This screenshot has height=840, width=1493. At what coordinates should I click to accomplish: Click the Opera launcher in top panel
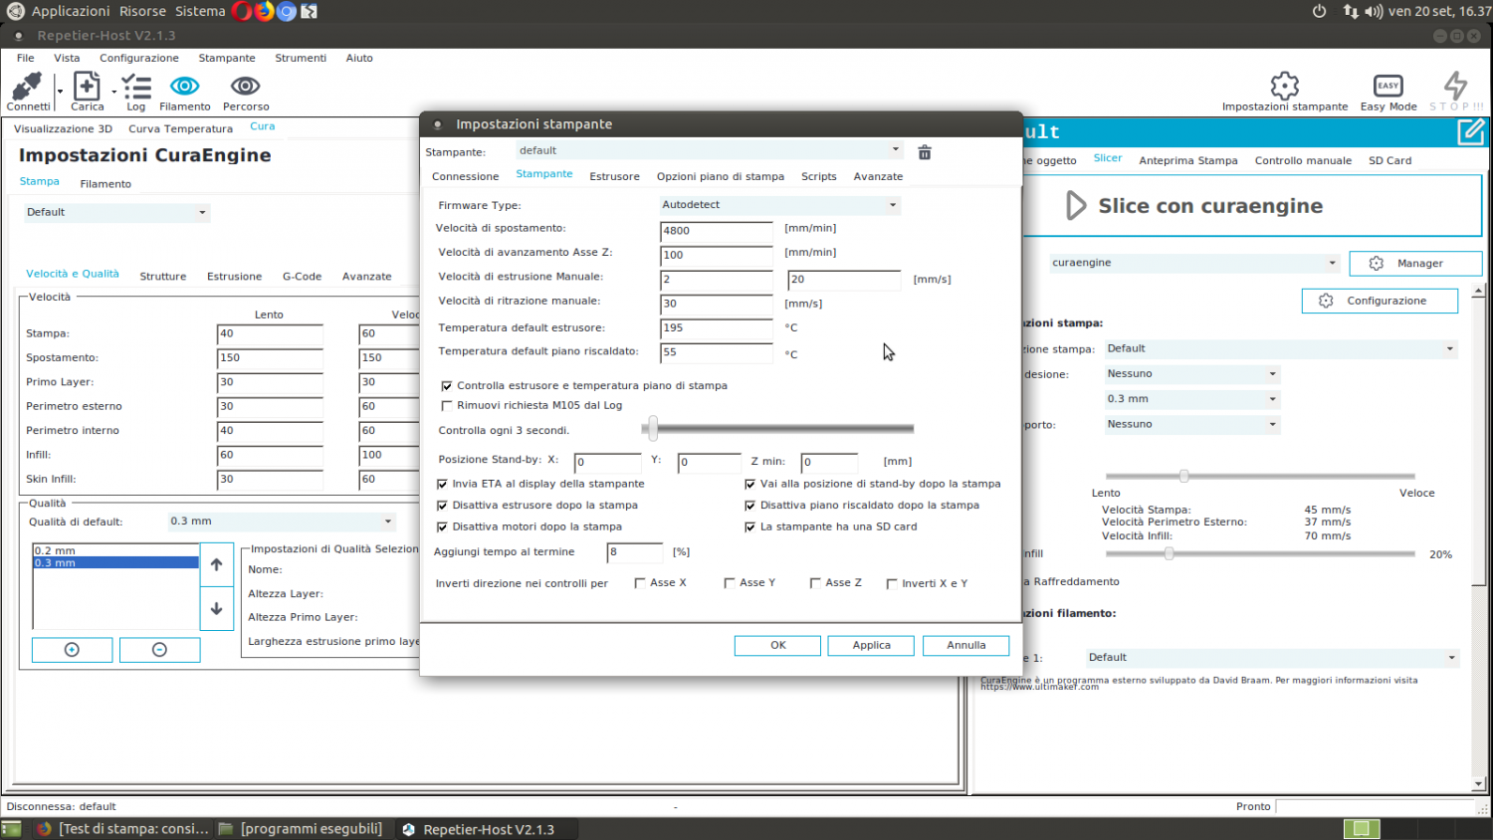[242, 11]
